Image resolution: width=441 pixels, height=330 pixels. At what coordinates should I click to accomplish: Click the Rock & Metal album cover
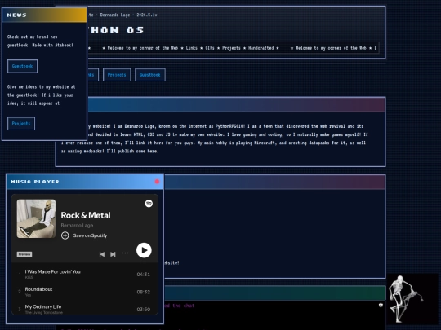pyautogui.click(x=36, y=219)
